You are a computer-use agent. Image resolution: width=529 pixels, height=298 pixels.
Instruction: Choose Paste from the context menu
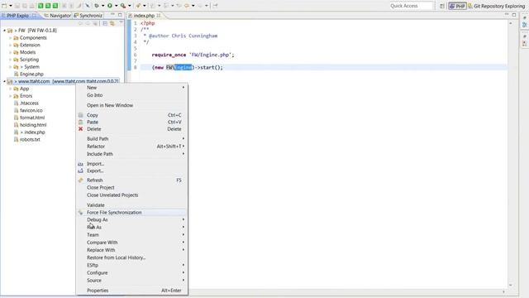(131, 122)
